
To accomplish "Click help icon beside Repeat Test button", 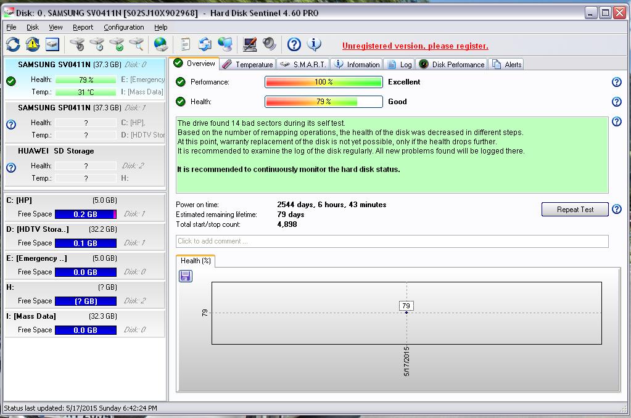I will coord(617,209).
